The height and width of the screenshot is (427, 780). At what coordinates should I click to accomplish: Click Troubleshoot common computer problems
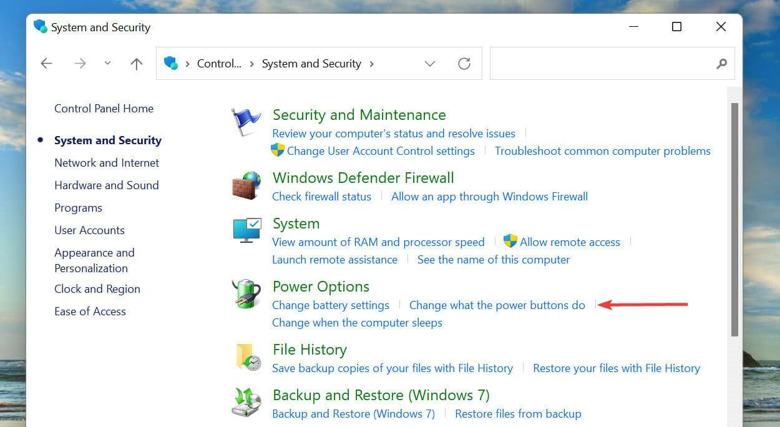pos(603,151)
